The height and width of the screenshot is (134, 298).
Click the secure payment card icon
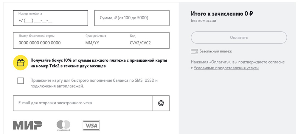tap(194, 52)
